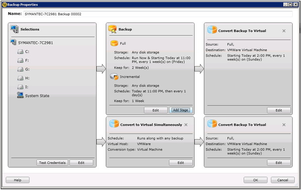
Task: Click the bottom Convert Backup To Virtual icon
Action: 212,124
